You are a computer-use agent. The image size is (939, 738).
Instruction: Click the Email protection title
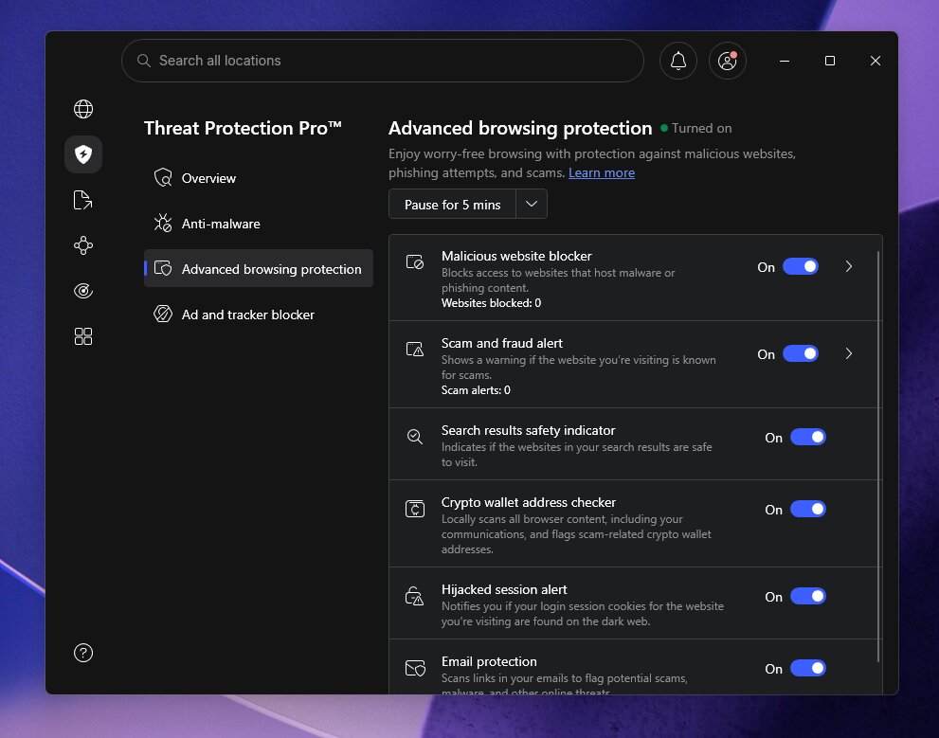[x=489, y=661]
